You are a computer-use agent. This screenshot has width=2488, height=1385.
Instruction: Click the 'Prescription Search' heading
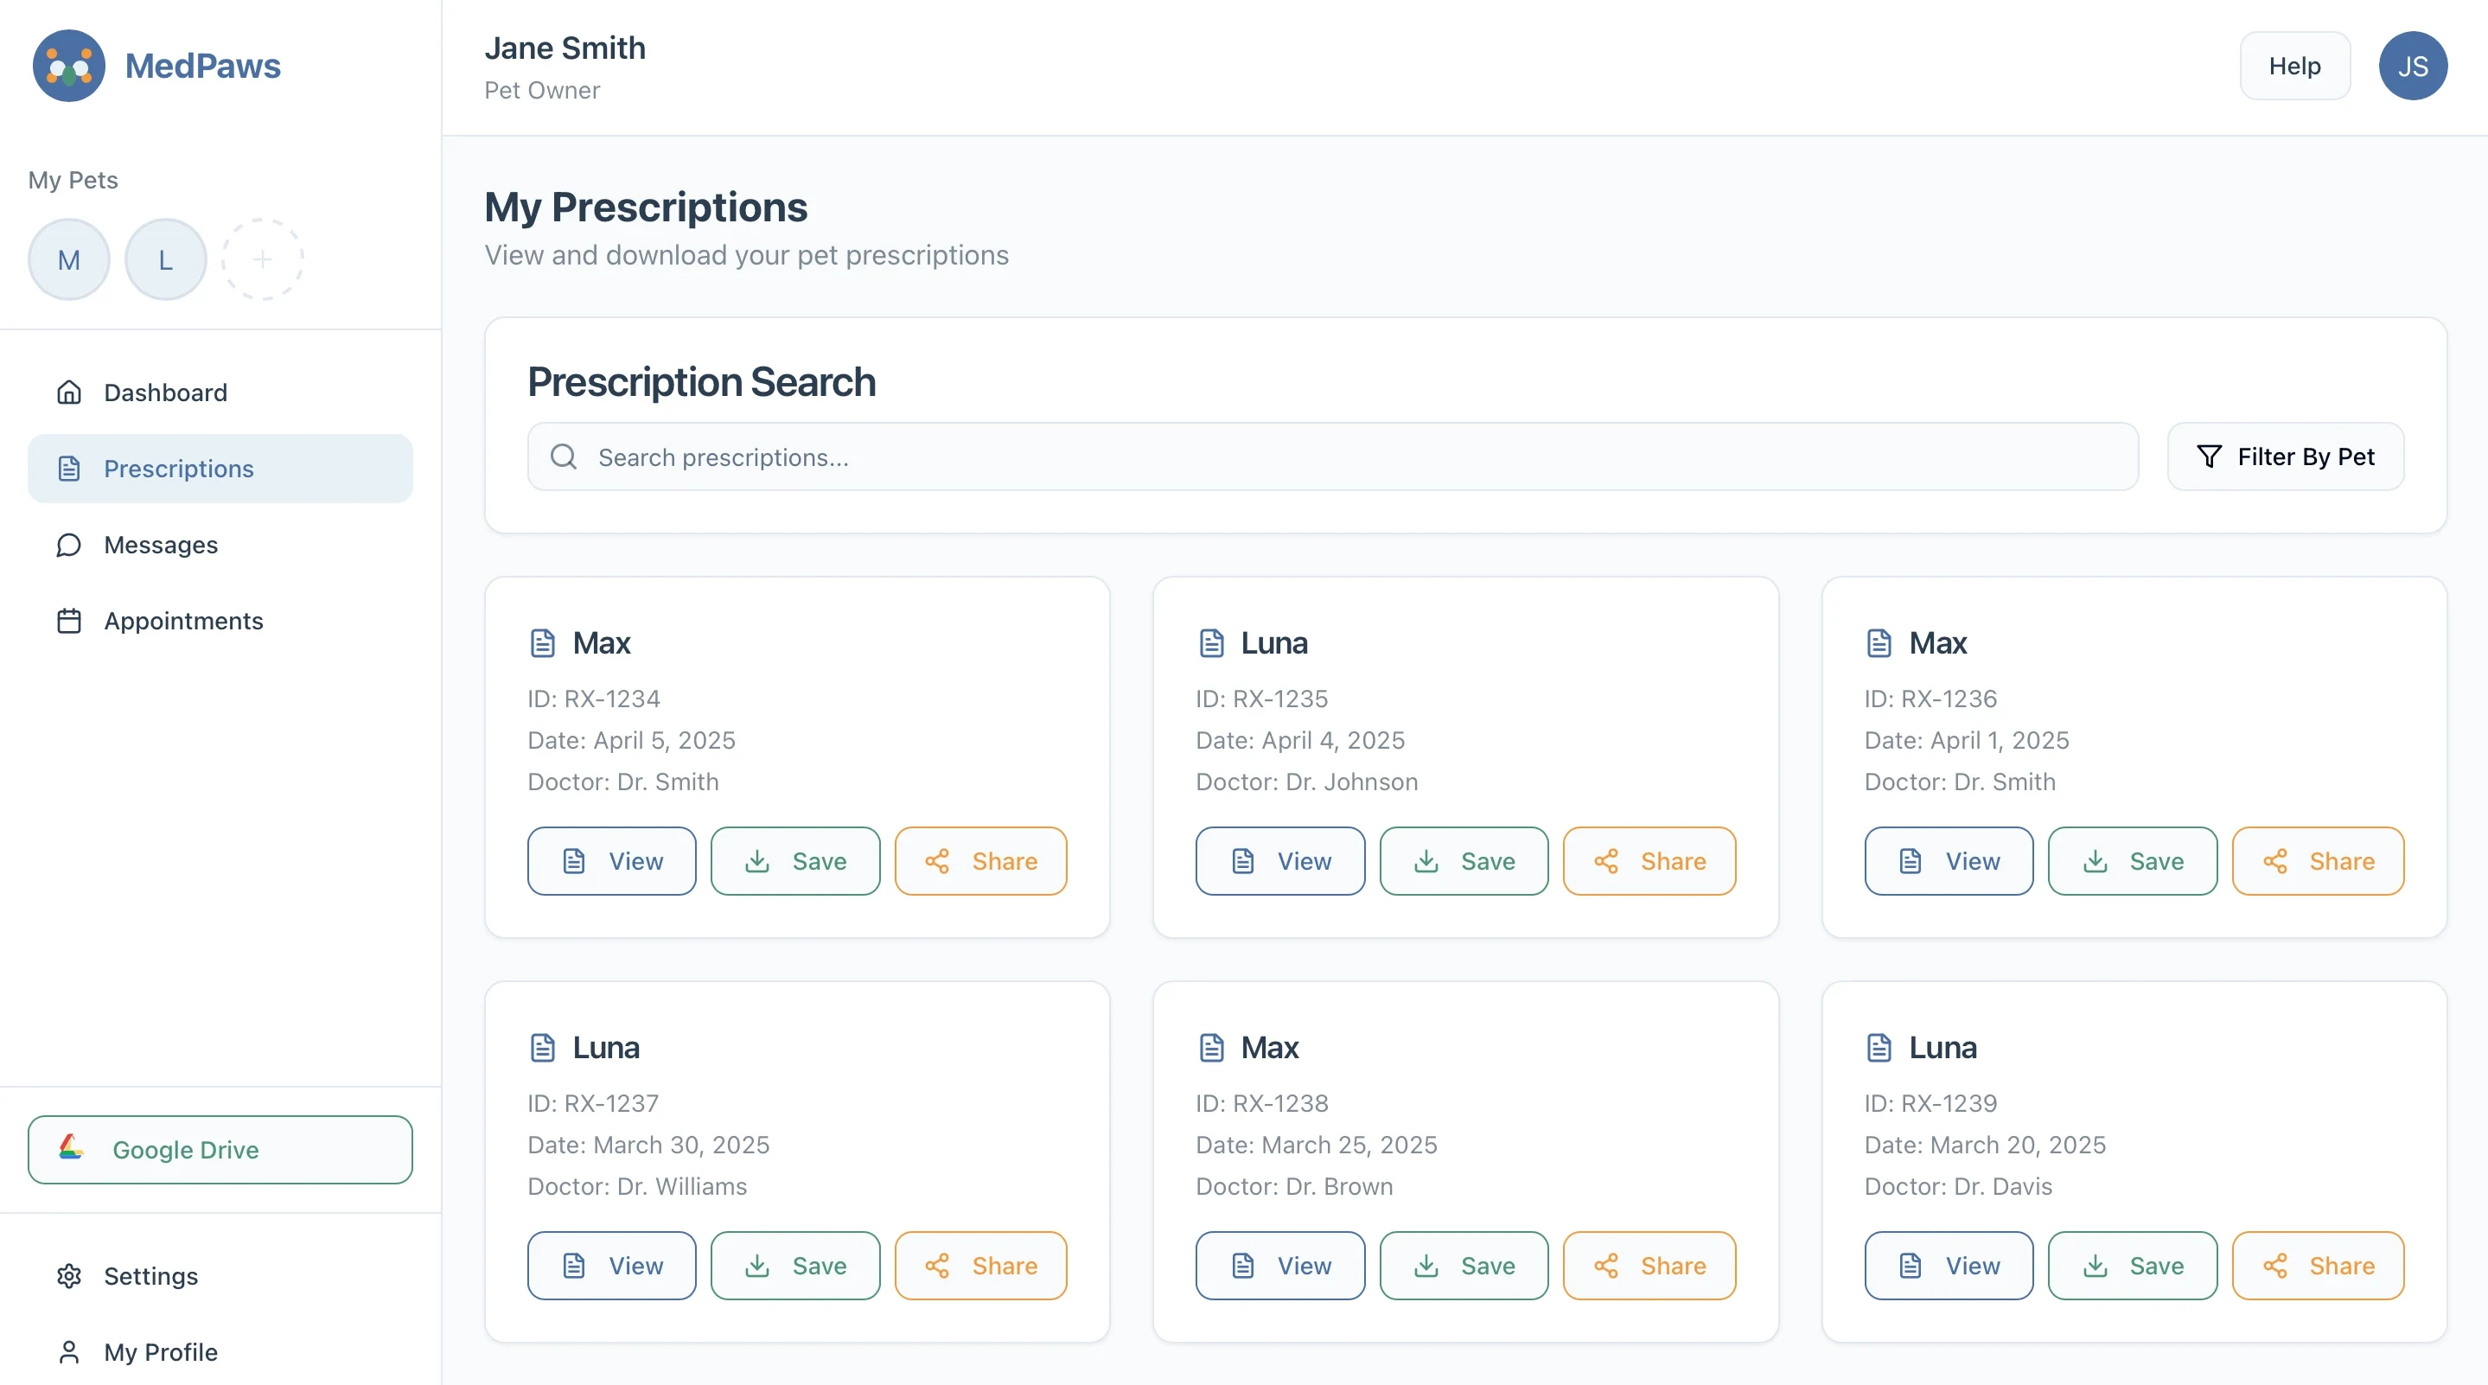702,381
